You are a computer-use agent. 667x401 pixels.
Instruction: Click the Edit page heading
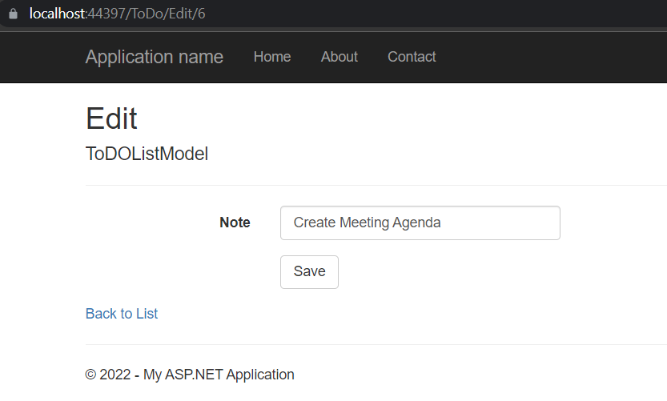coord(111,118)
